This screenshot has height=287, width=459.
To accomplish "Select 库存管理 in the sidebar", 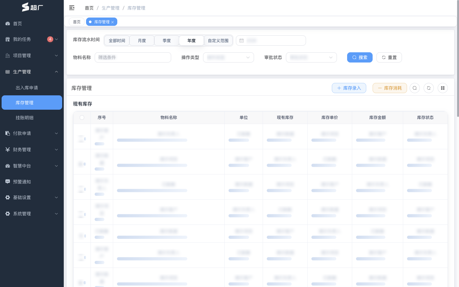I will [x=32, y=102].
